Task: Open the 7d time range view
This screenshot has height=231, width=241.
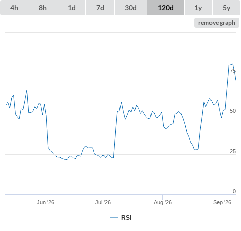Action: pos(100,8)
